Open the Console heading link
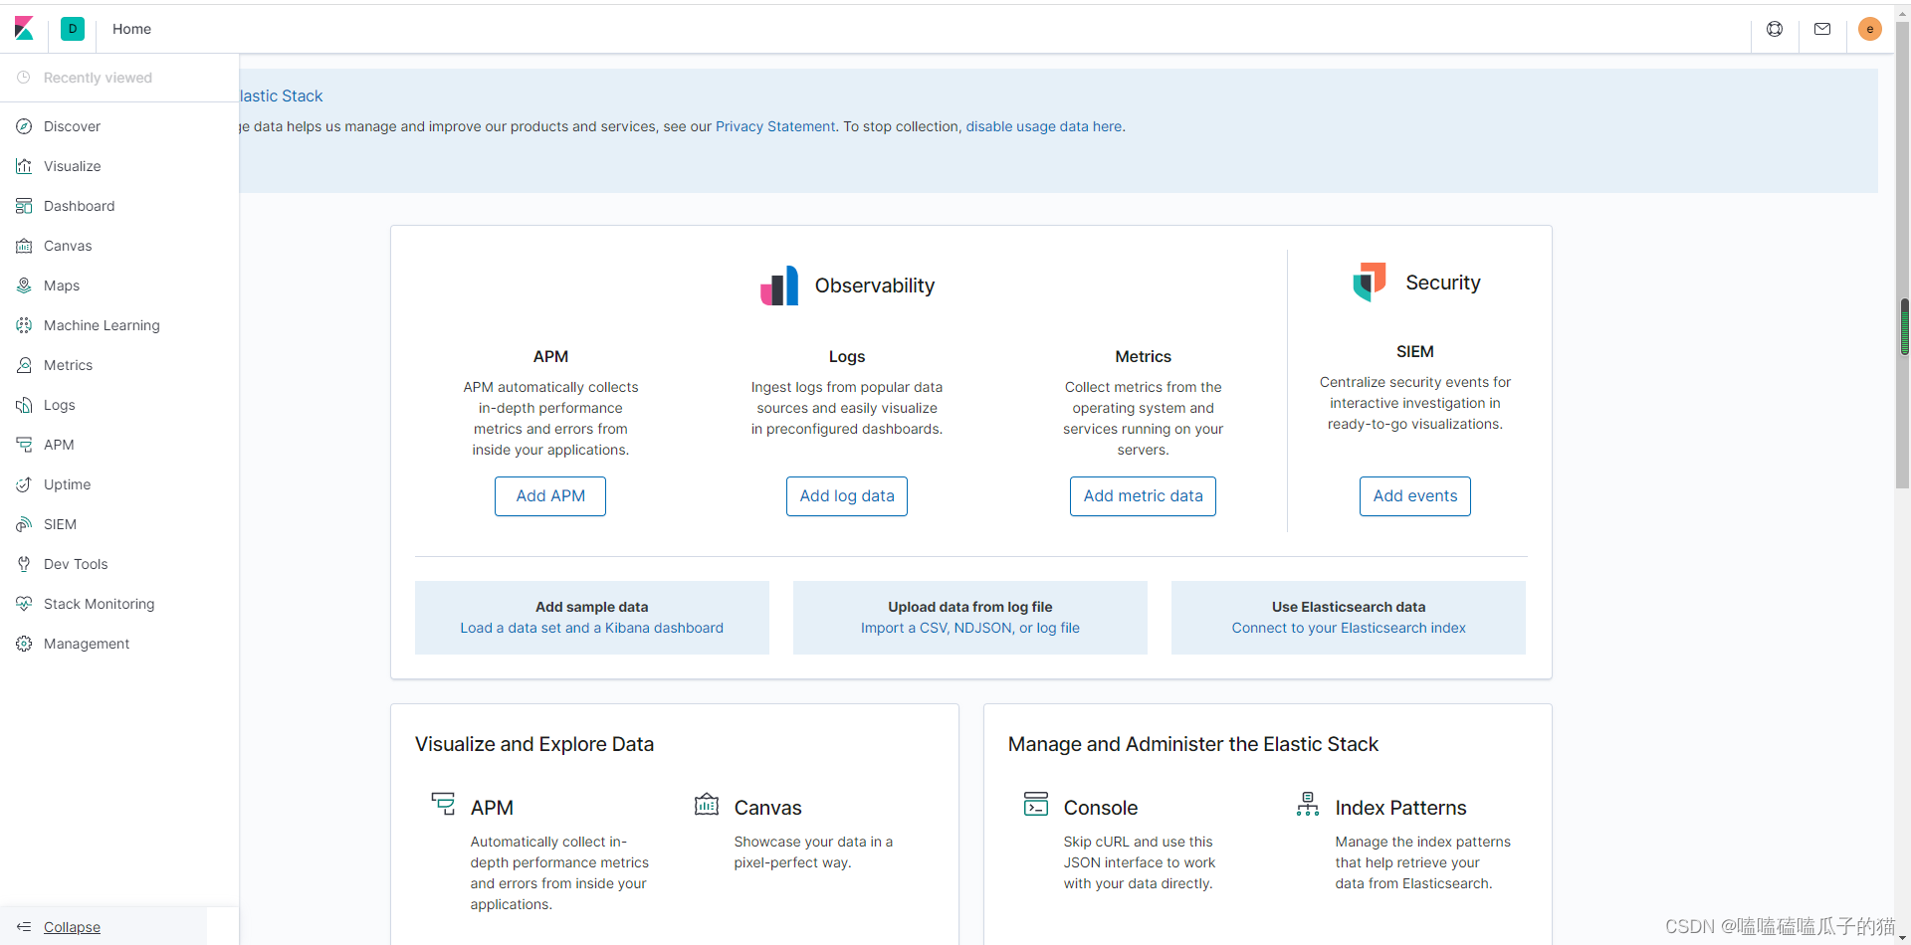The image size is (1911, 945). pos(1101,808)
